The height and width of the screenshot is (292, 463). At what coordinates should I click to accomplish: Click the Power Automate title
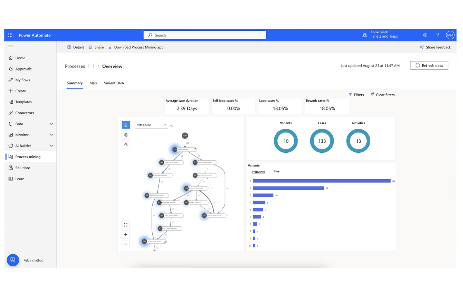coord(35,35)
